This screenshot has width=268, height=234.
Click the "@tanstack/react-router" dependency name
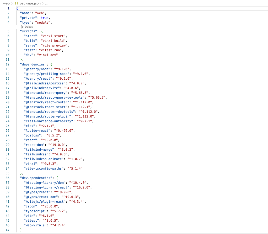pyautogui.click(x=46, y=102)
